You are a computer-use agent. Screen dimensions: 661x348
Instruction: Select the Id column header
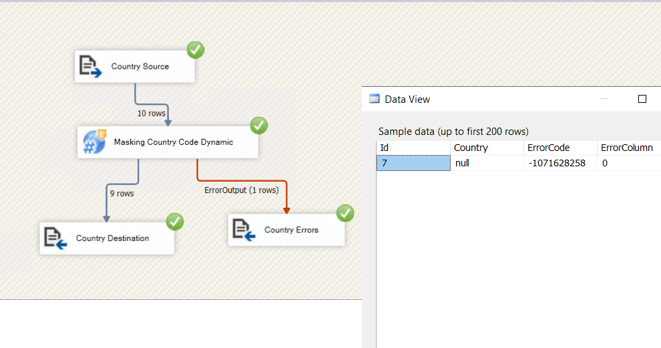(x=413, y=148)
